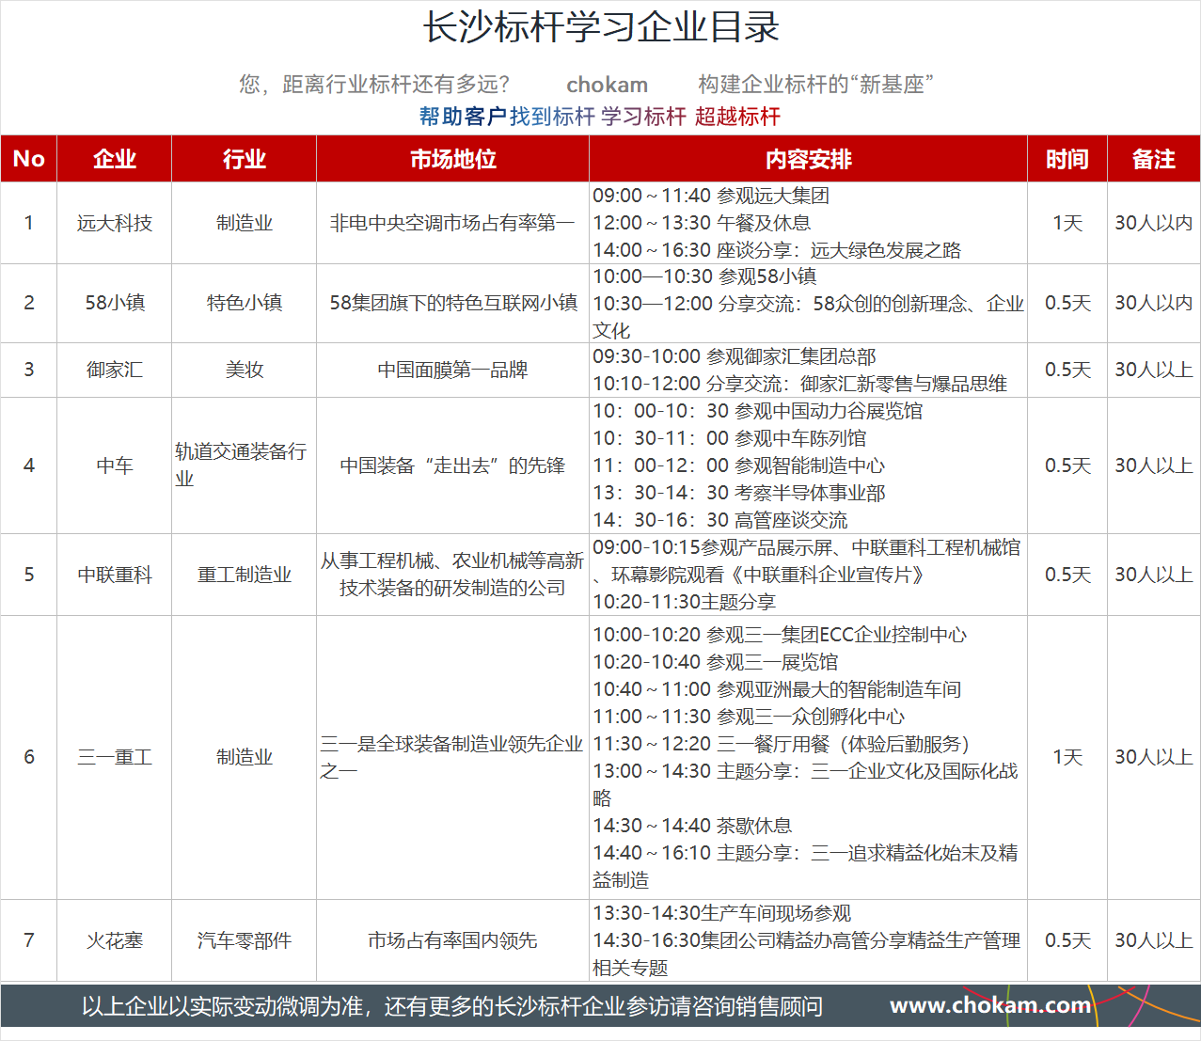Select the company cell 御家汇
This screenshot has height=1041, width=1201.
tap(115, 370)
